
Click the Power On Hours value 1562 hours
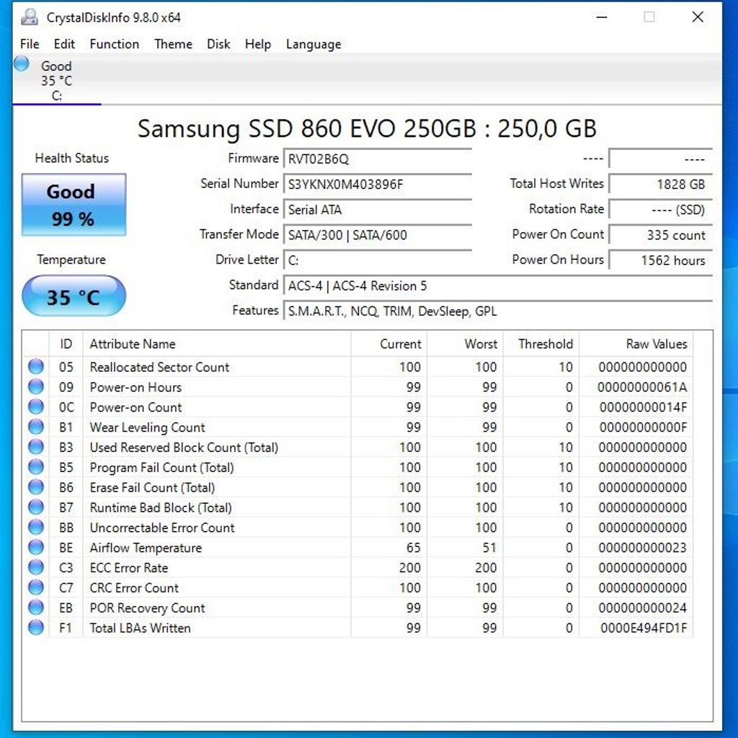660,260
